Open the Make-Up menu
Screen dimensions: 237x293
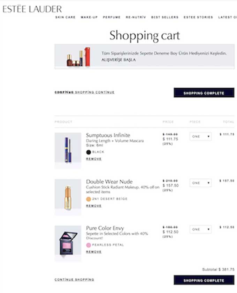tap(89, 17)
